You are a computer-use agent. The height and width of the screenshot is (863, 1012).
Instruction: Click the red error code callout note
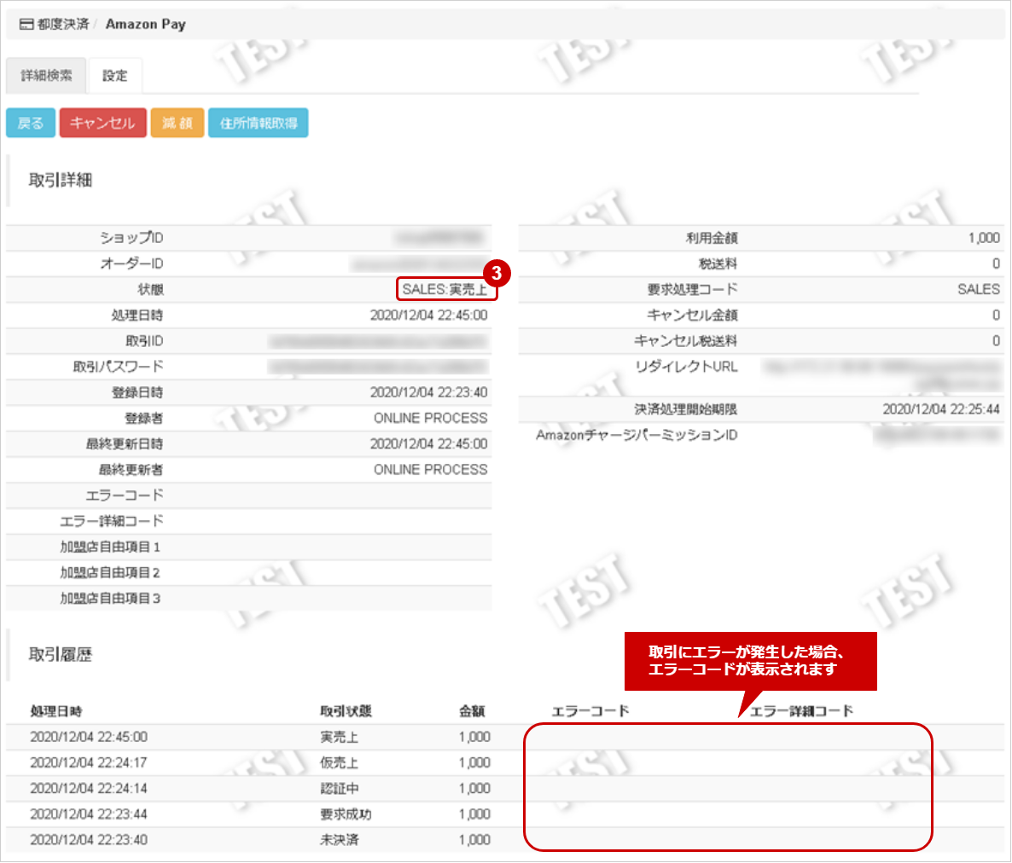click(x=750, y=661)
